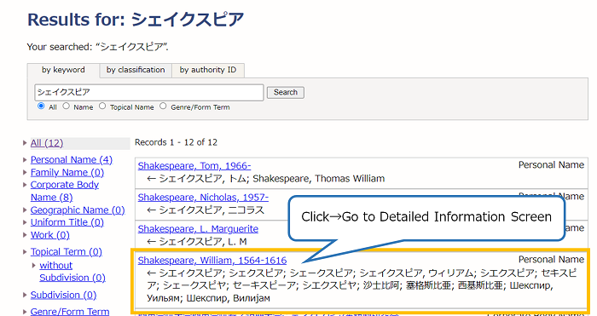The image size is (597, 316).
Task: Click the Records 1 - 12 of 12 text
Action: click(x=176, y=142)
